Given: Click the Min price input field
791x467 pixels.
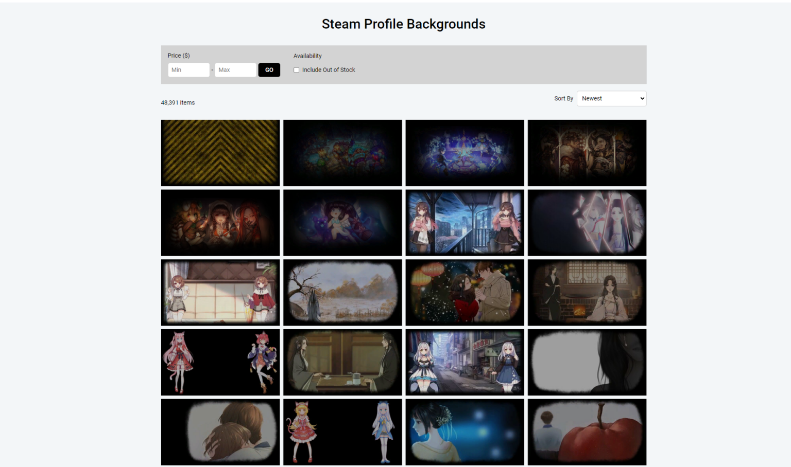Looking at the screenshot, I should [x=188, y=69].
